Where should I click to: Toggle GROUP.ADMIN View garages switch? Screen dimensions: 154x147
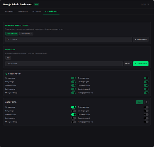74,78
